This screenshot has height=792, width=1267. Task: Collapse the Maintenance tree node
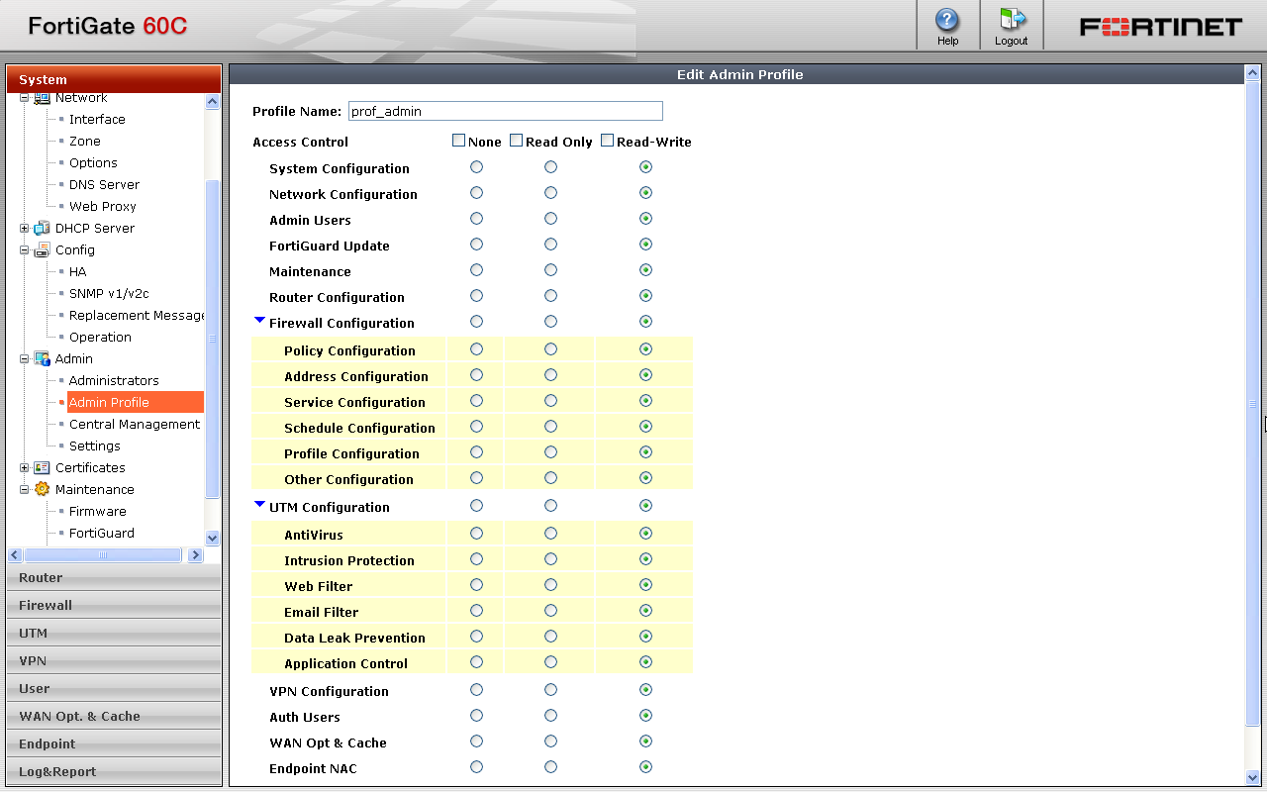[x=25, y=490]
